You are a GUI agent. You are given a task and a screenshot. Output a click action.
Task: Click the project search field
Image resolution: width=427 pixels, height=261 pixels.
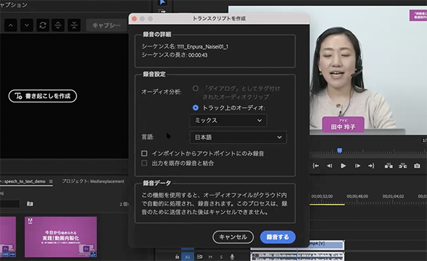pyautogui.click(x=10, y=204)
